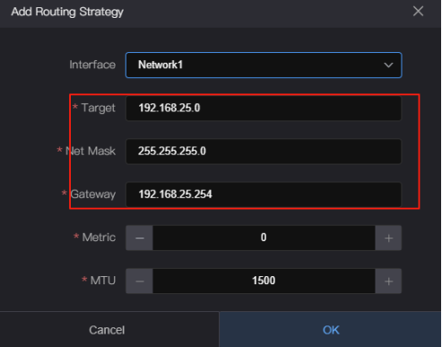
Task: Confirm routing strategy with OK
Action: point(331,330)
